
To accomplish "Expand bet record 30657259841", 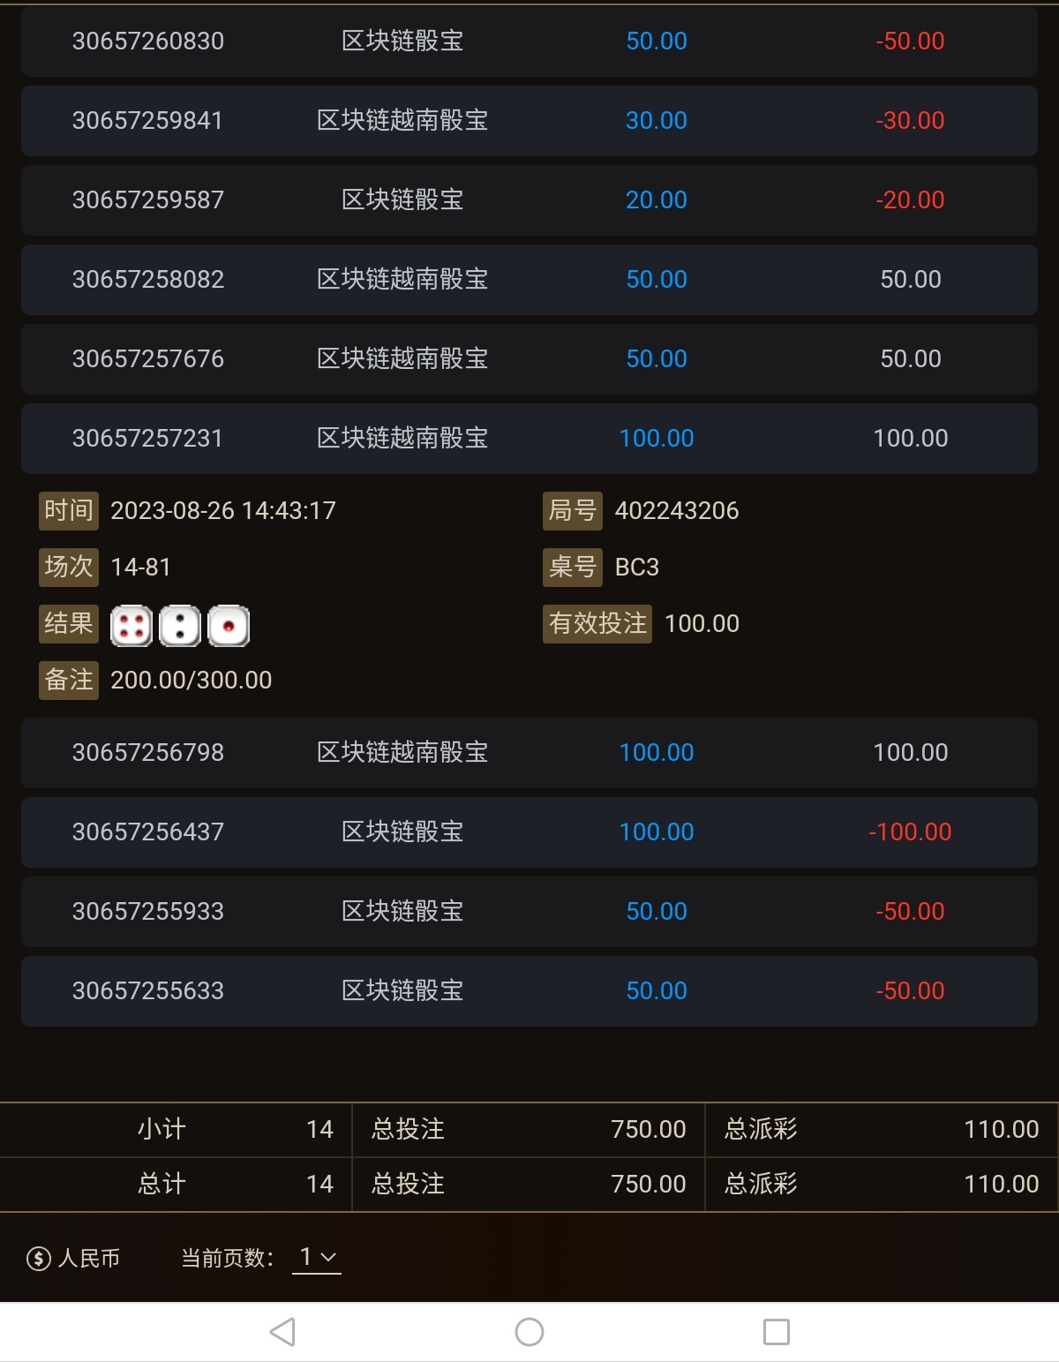I will pyautogui.click(x=529, y=121).
